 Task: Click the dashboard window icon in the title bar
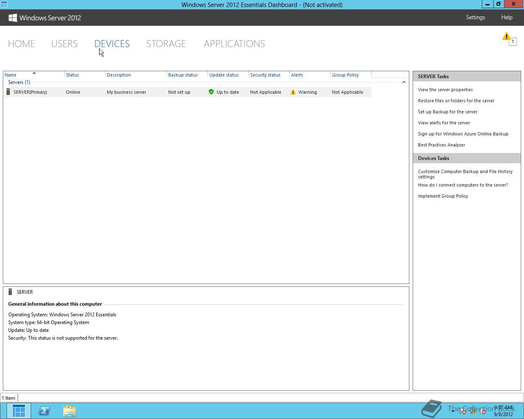(4, 5)
